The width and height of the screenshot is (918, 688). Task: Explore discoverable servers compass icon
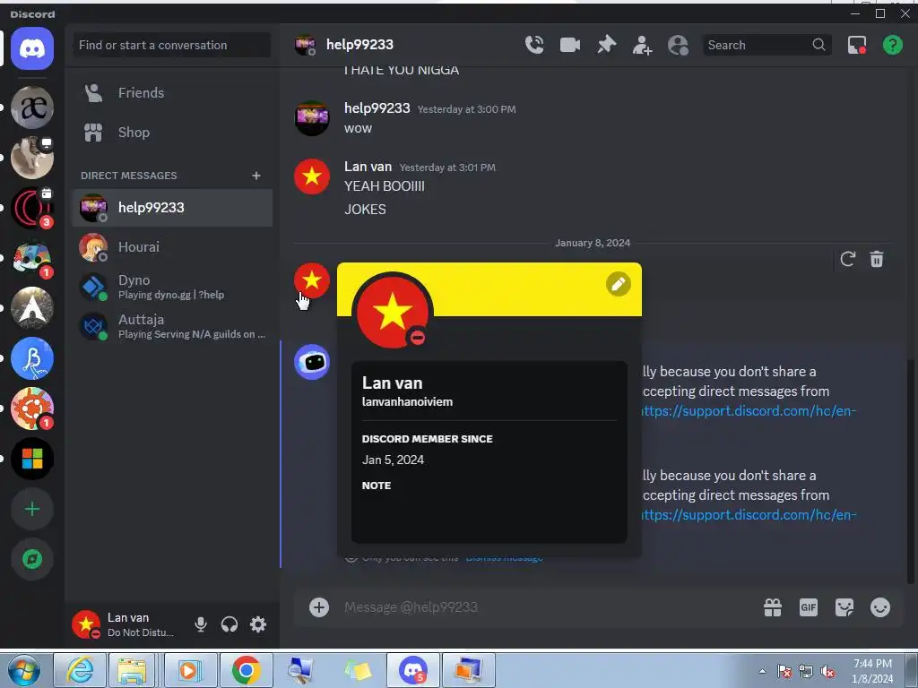(32, 559)
